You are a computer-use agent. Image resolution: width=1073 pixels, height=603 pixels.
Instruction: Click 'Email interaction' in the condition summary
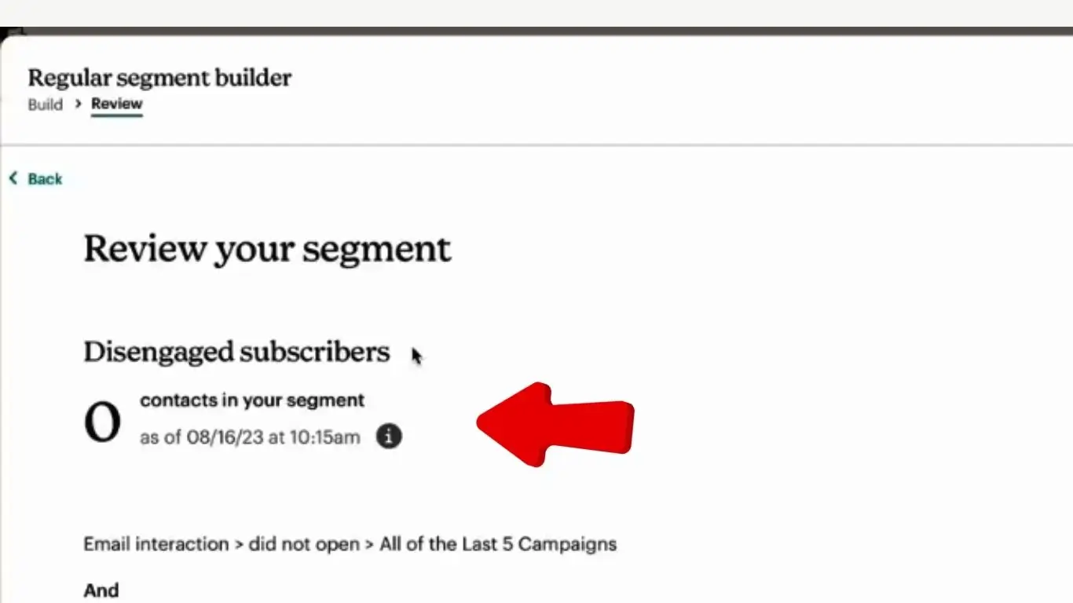tap(156, 544)
